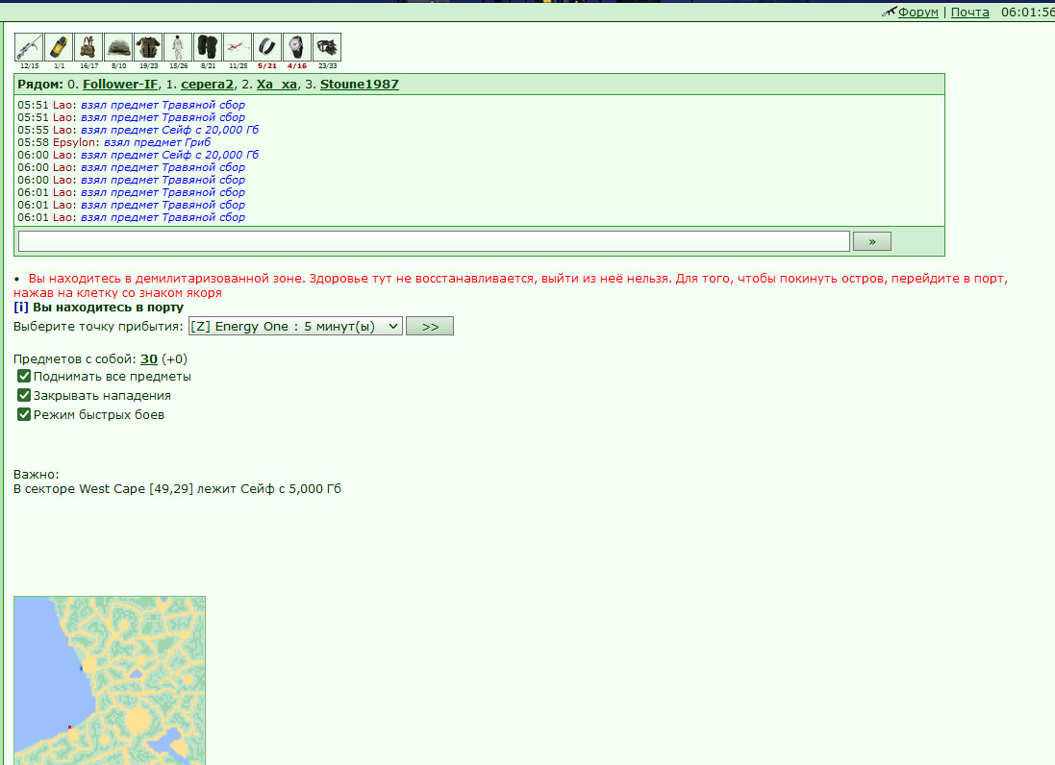Click the '23/33' goggles durability label
Screen dimensions: 1055x765
327,66
